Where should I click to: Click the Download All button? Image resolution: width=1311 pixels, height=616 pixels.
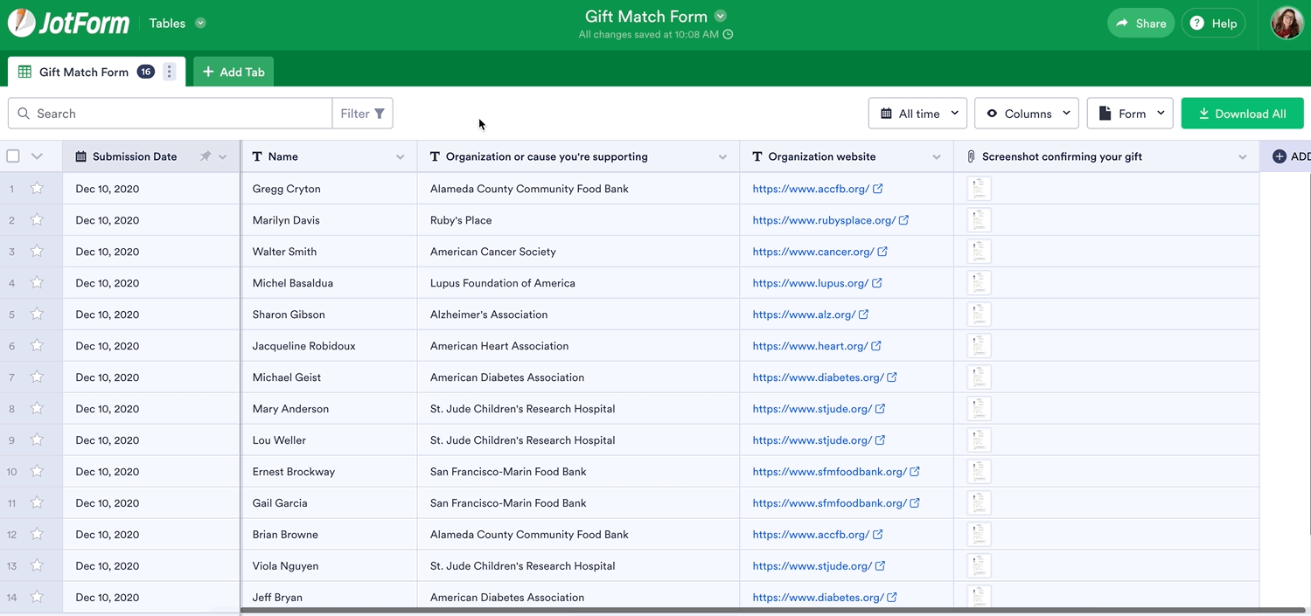[x=1242, y=114]
